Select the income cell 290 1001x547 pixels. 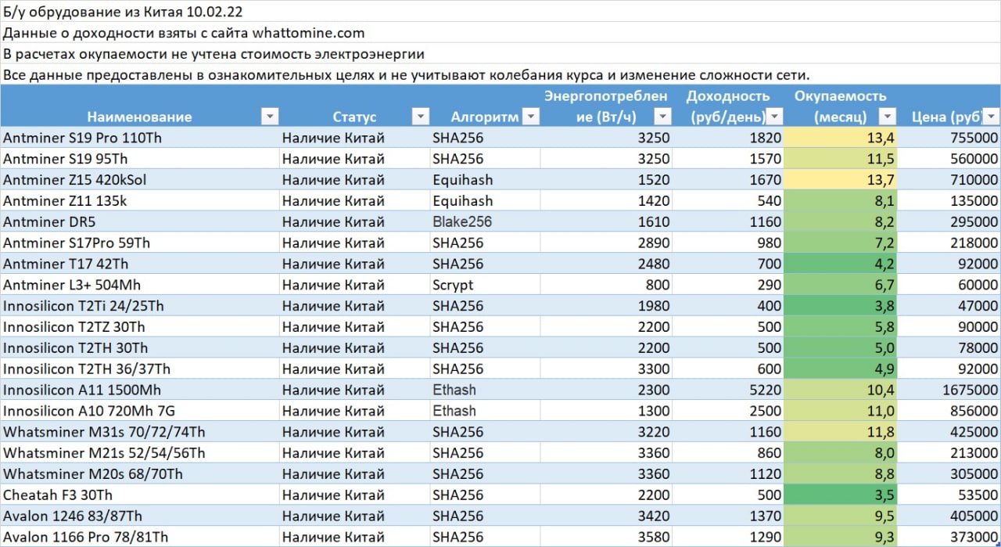729,285
